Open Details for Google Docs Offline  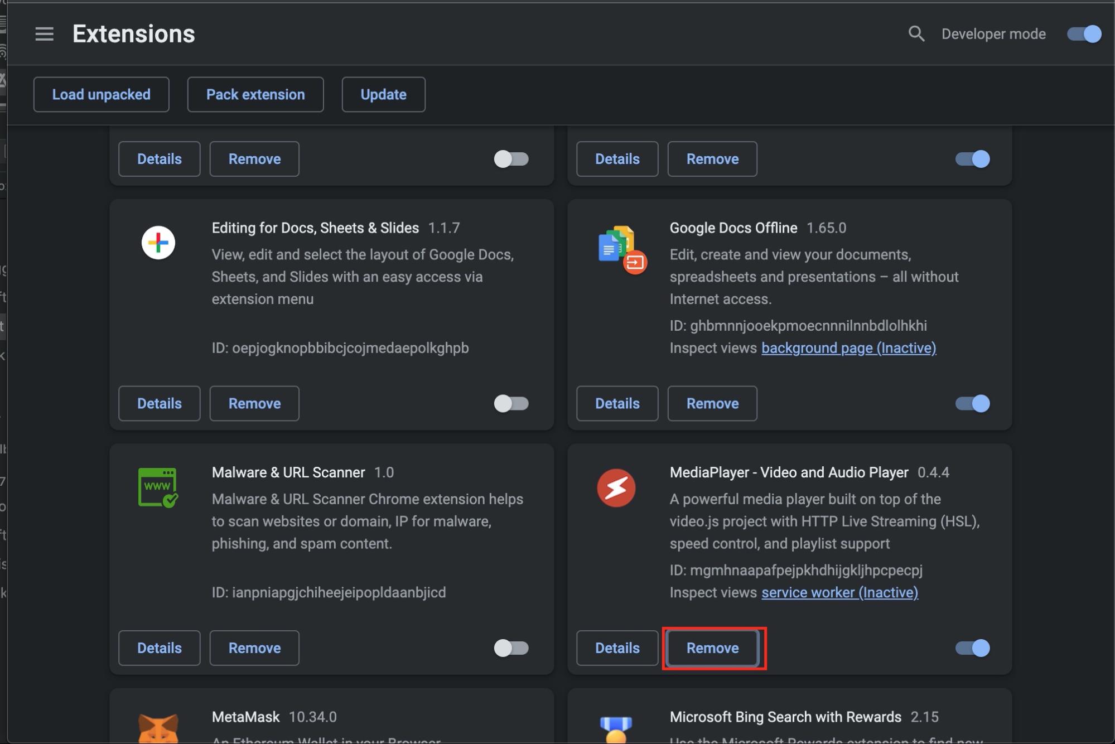coord(617,403)
